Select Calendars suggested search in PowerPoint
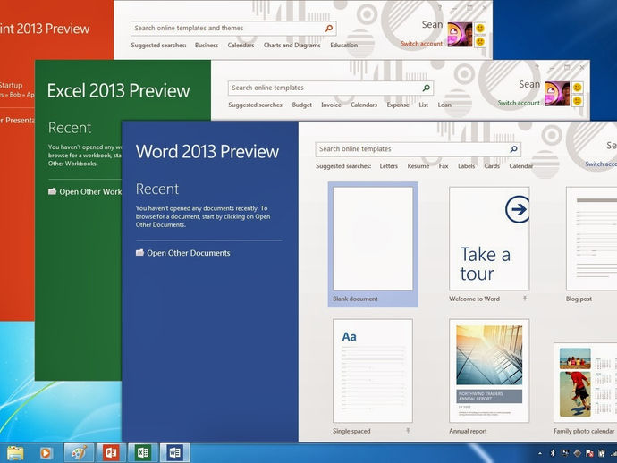 (x=241, y=45)
